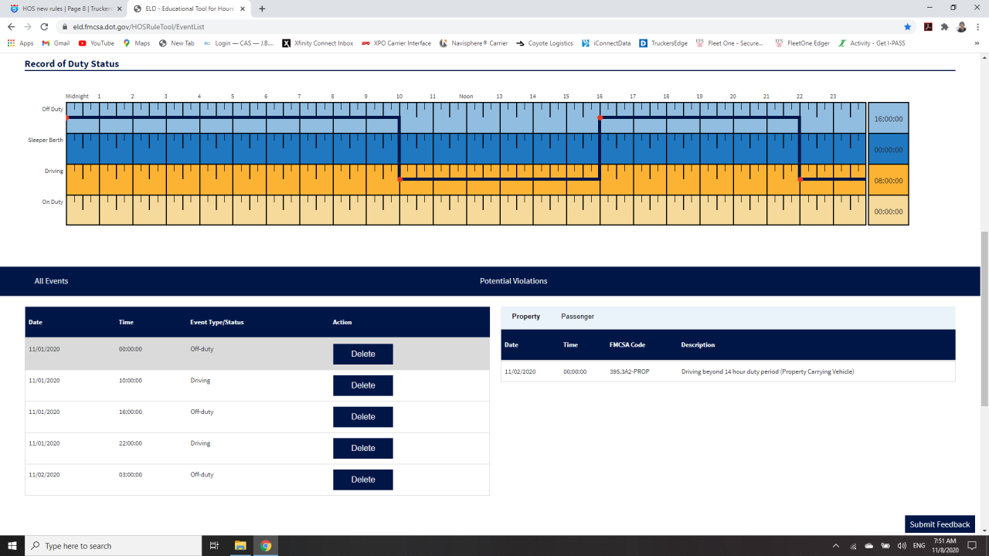
Task: Launch File Explorer from the taskbar
Action: pos(240,546)
